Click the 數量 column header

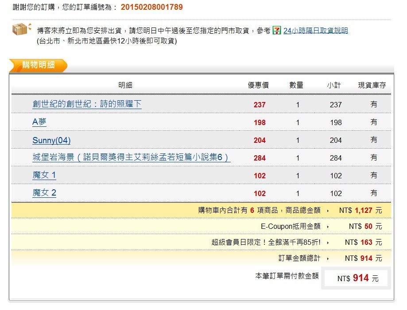coord(296,85)
